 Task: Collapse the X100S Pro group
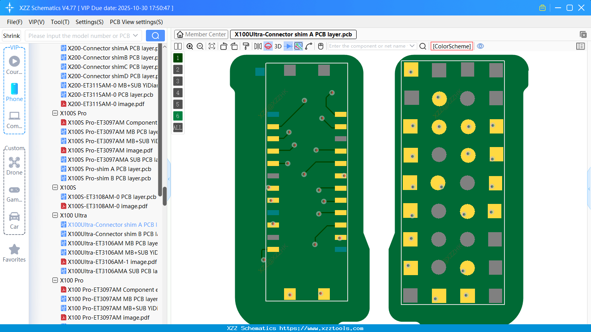pos(55,113)
